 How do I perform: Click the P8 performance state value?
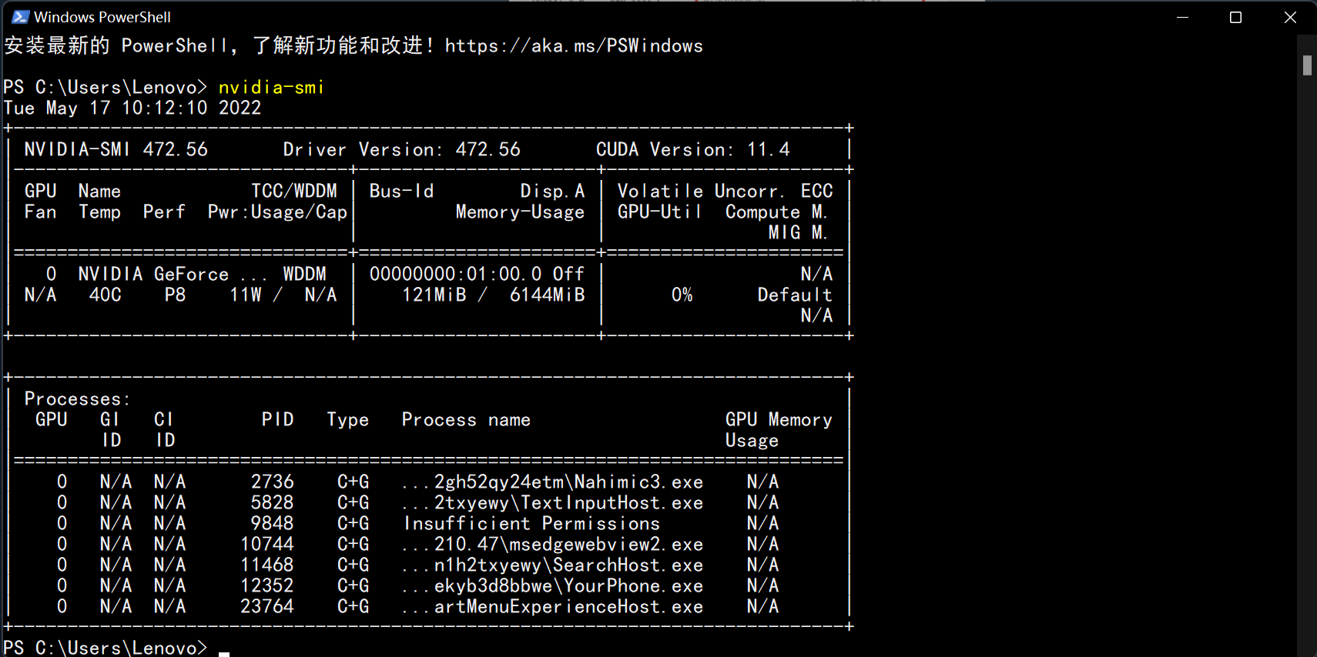click(x=175, y=295)
